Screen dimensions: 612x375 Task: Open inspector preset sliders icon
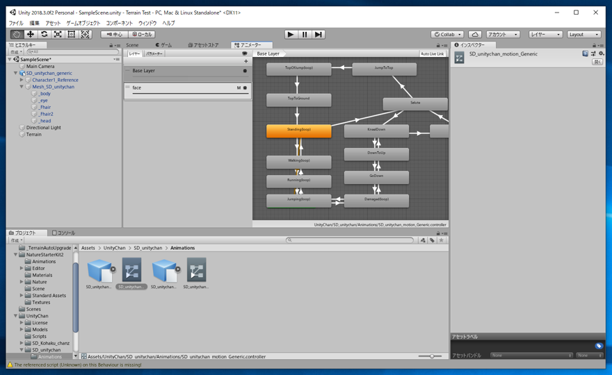[x=593, y=53]
